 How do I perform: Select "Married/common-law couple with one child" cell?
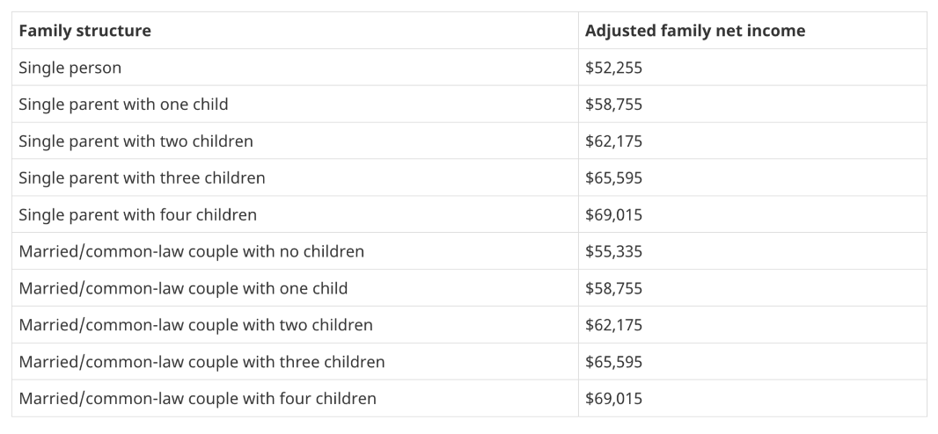click(183, 289)
